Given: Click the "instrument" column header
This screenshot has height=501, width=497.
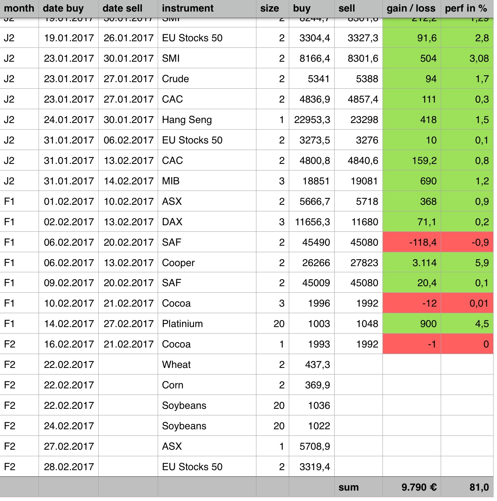Looking at the screenshot, I should tap(188, 8).
